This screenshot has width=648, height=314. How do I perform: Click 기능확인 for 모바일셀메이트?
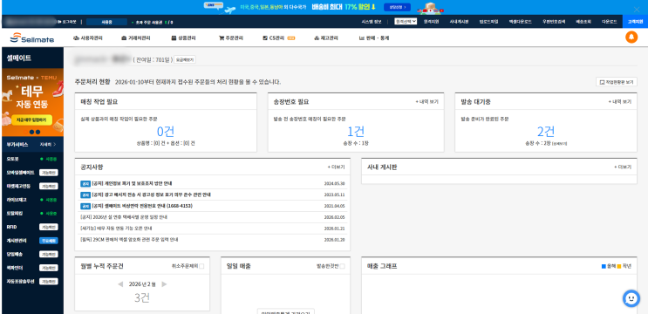pyautogui.click(x=48, y=173)
